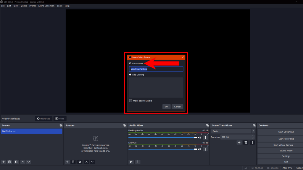Screen dimensions: 303x170
Task: Open the Docks menu
Action: pyautogui.click(x=24, y=6)
